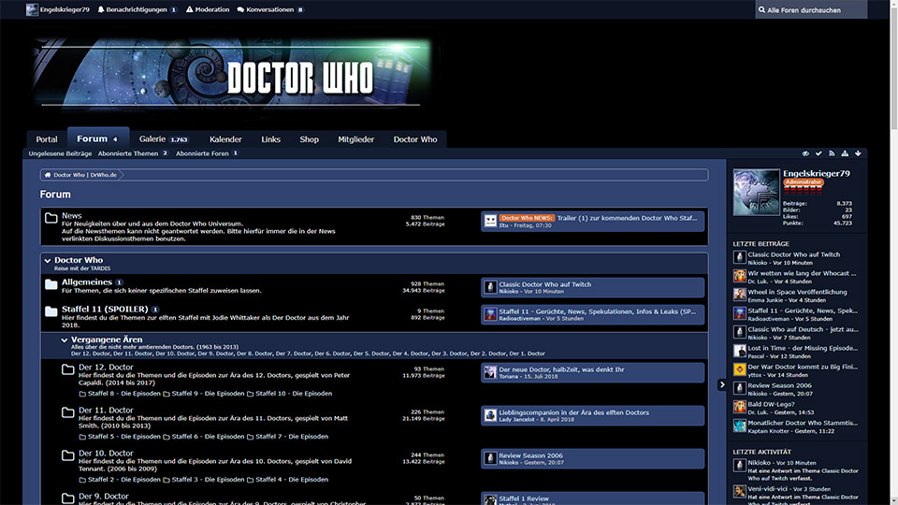Click Der 12. Doctor folder icon

click(x=67, y=369)
